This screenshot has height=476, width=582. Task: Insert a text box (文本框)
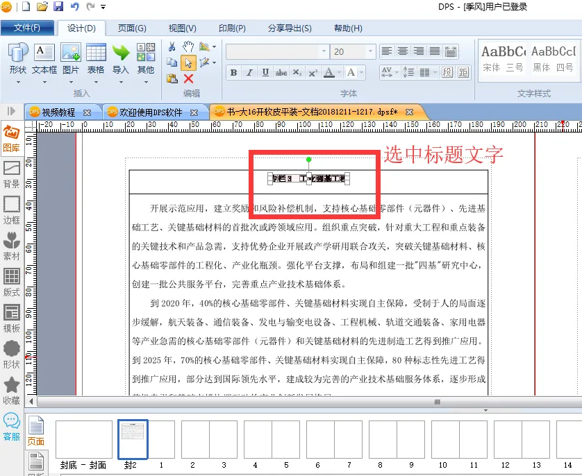pos(44,59)
